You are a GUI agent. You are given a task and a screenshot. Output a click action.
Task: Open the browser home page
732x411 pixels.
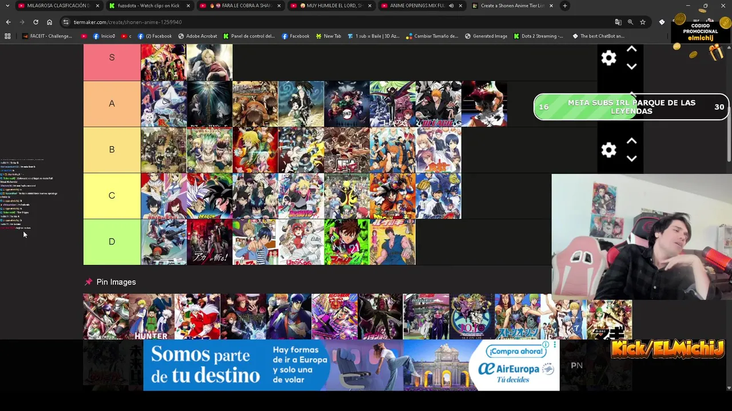tap(49, 22)
